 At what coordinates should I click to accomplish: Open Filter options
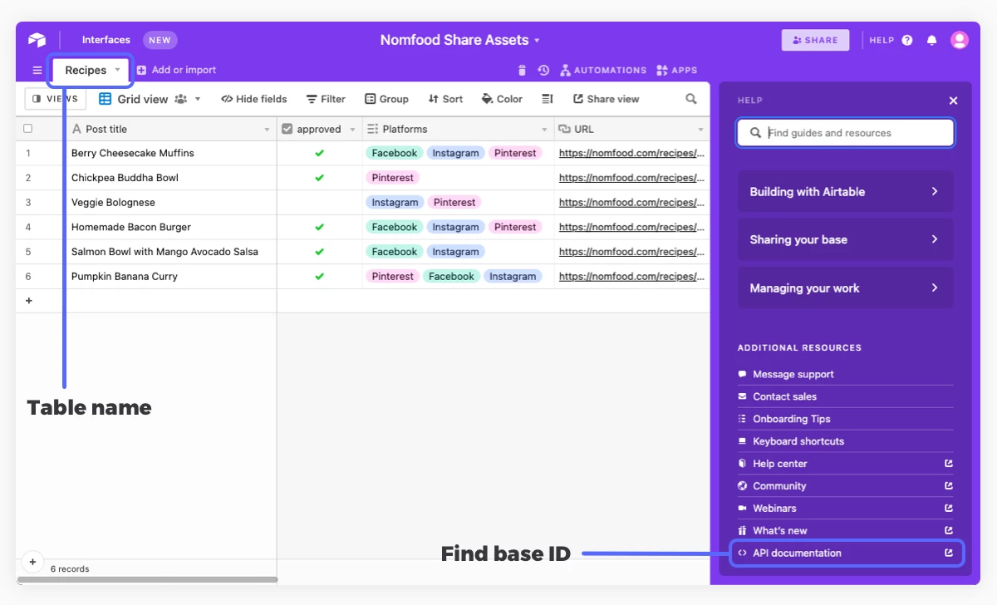coord(326,99)
